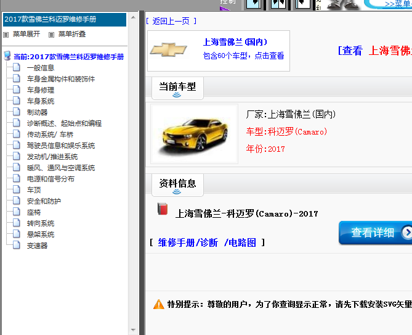Open 诊断概述、起始点和编程 tree entry
412x335 pixels.
click(x=64, y=123)
